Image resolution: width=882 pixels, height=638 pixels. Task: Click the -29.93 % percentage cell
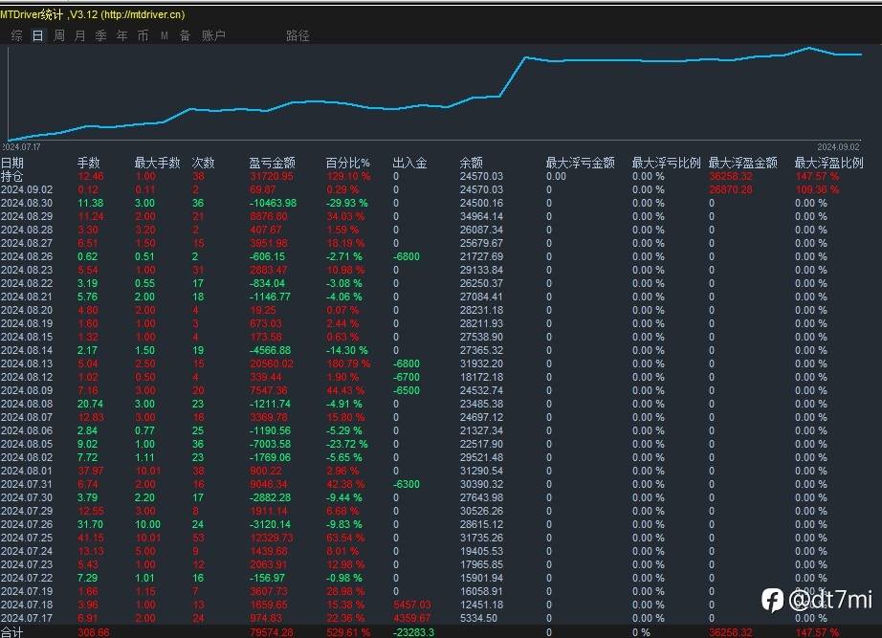pos(347,203)
